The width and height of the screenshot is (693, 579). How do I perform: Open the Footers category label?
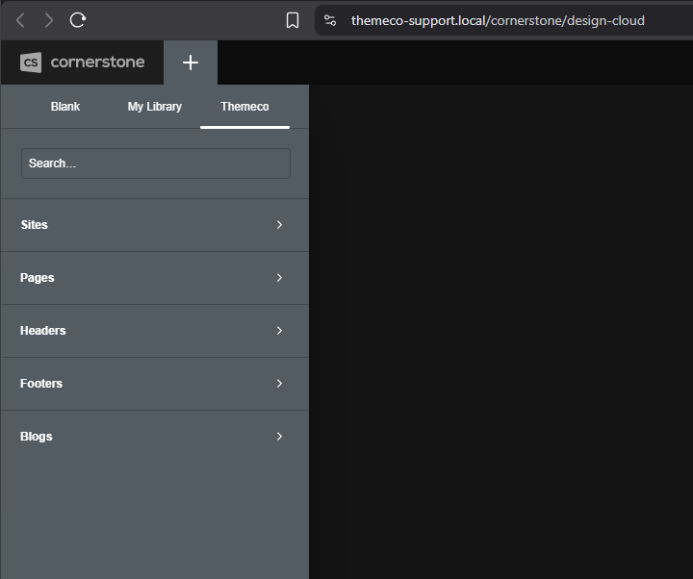click(x=41, y=384)
